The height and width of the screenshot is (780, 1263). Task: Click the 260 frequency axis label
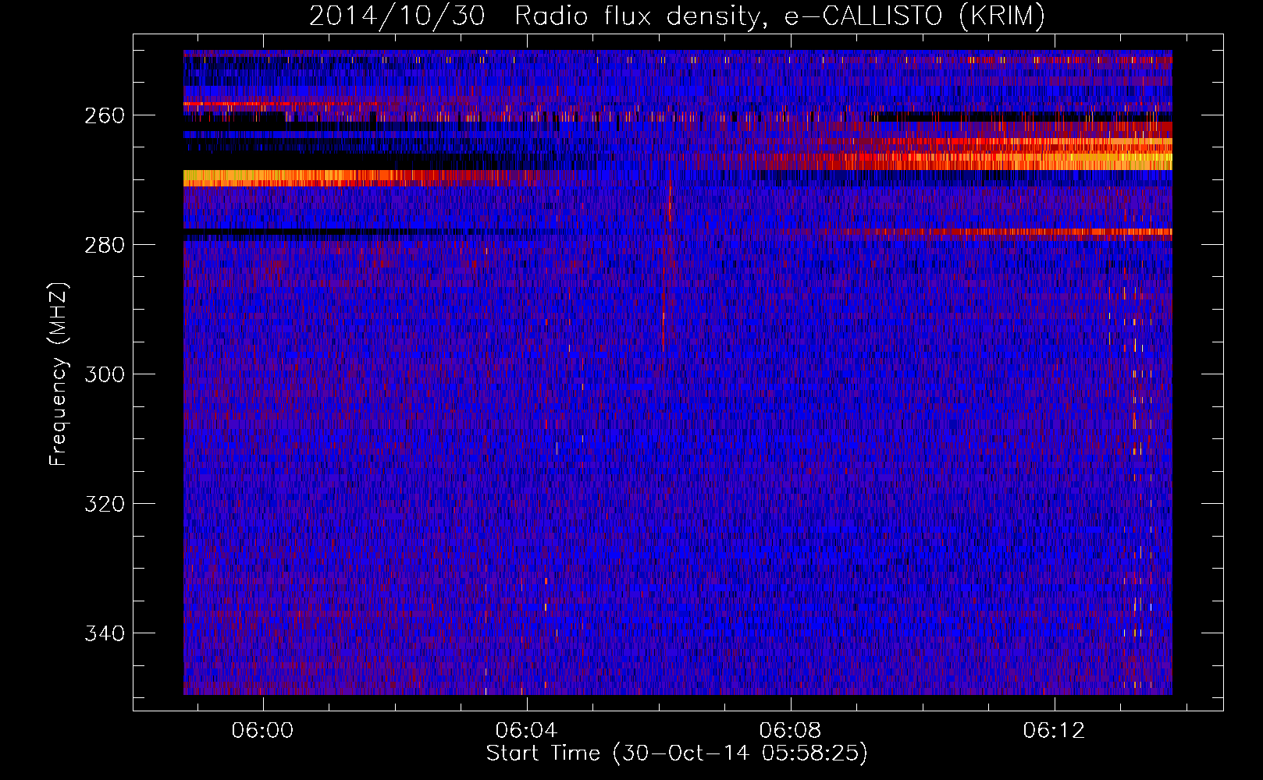click(105, 115)
